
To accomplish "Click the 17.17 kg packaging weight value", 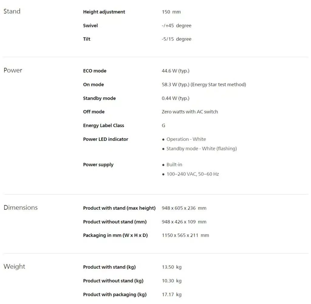I will coord(172,294).
